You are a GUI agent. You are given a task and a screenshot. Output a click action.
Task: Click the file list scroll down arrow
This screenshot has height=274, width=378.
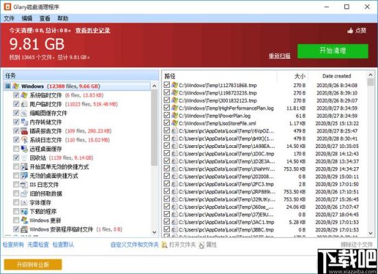[x=370, y=233]
